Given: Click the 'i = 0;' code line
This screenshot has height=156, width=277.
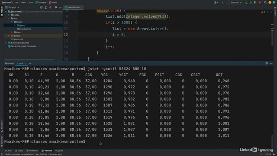Looking at the screenshot, I should click(x=119, y=35).
